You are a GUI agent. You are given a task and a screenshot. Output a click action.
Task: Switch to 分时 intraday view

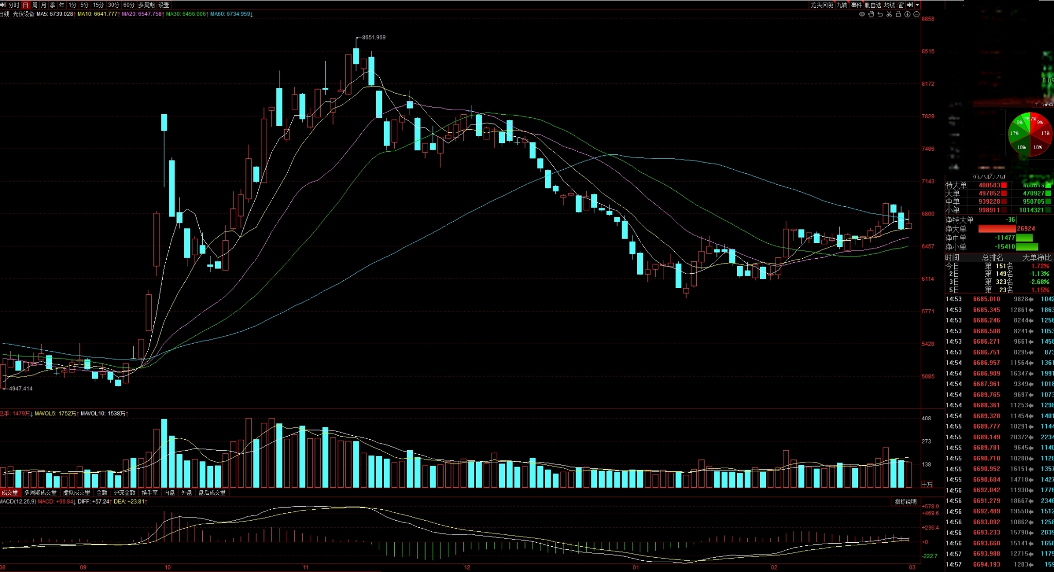14,5
